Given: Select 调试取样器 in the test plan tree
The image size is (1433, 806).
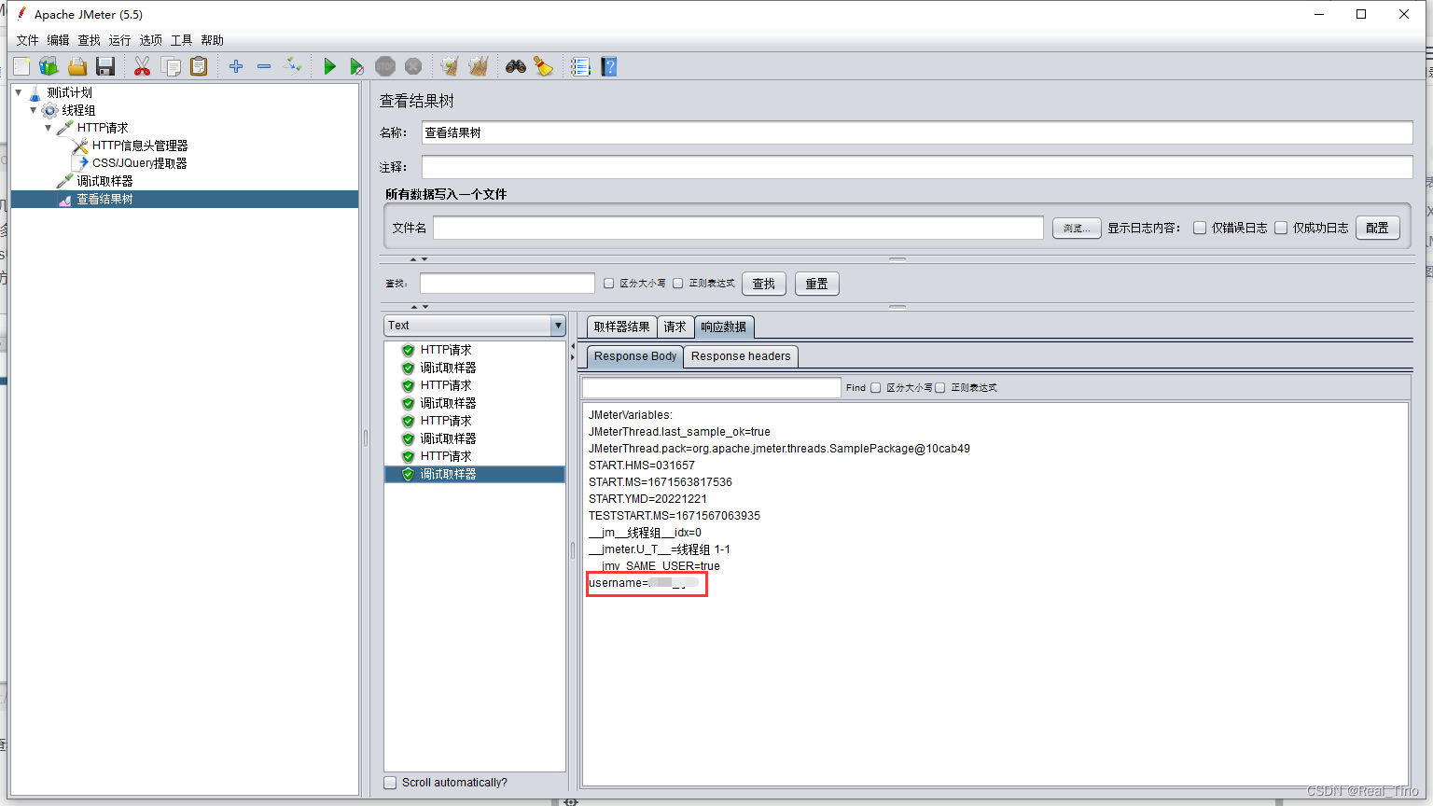Looking at the screenshot, I should pyautogui.click(x=104, y=181).
